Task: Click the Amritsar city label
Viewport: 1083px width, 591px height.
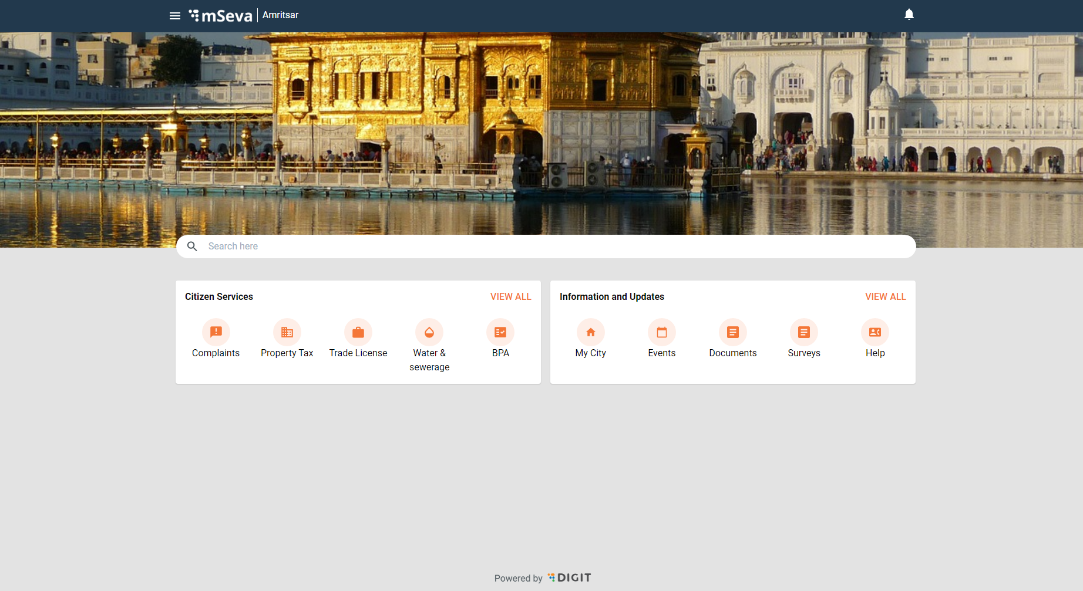Action: [280, 15]
